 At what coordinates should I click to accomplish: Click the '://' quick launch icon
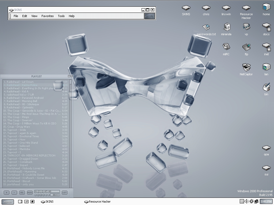coord(26,202)
